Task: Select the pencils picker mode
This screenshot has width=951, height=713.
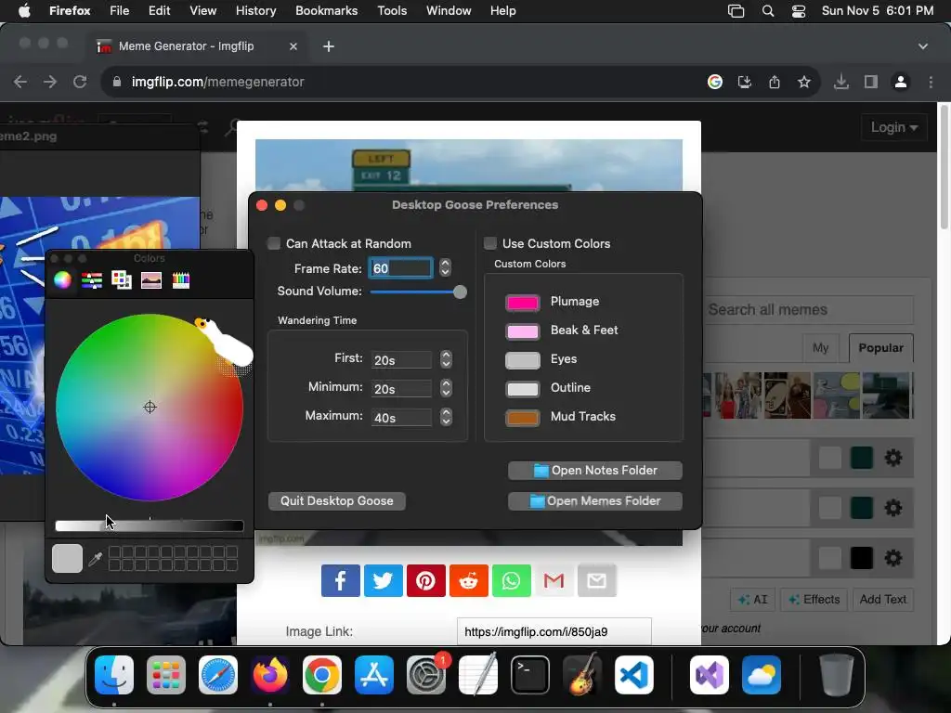Action: (181, 280)
